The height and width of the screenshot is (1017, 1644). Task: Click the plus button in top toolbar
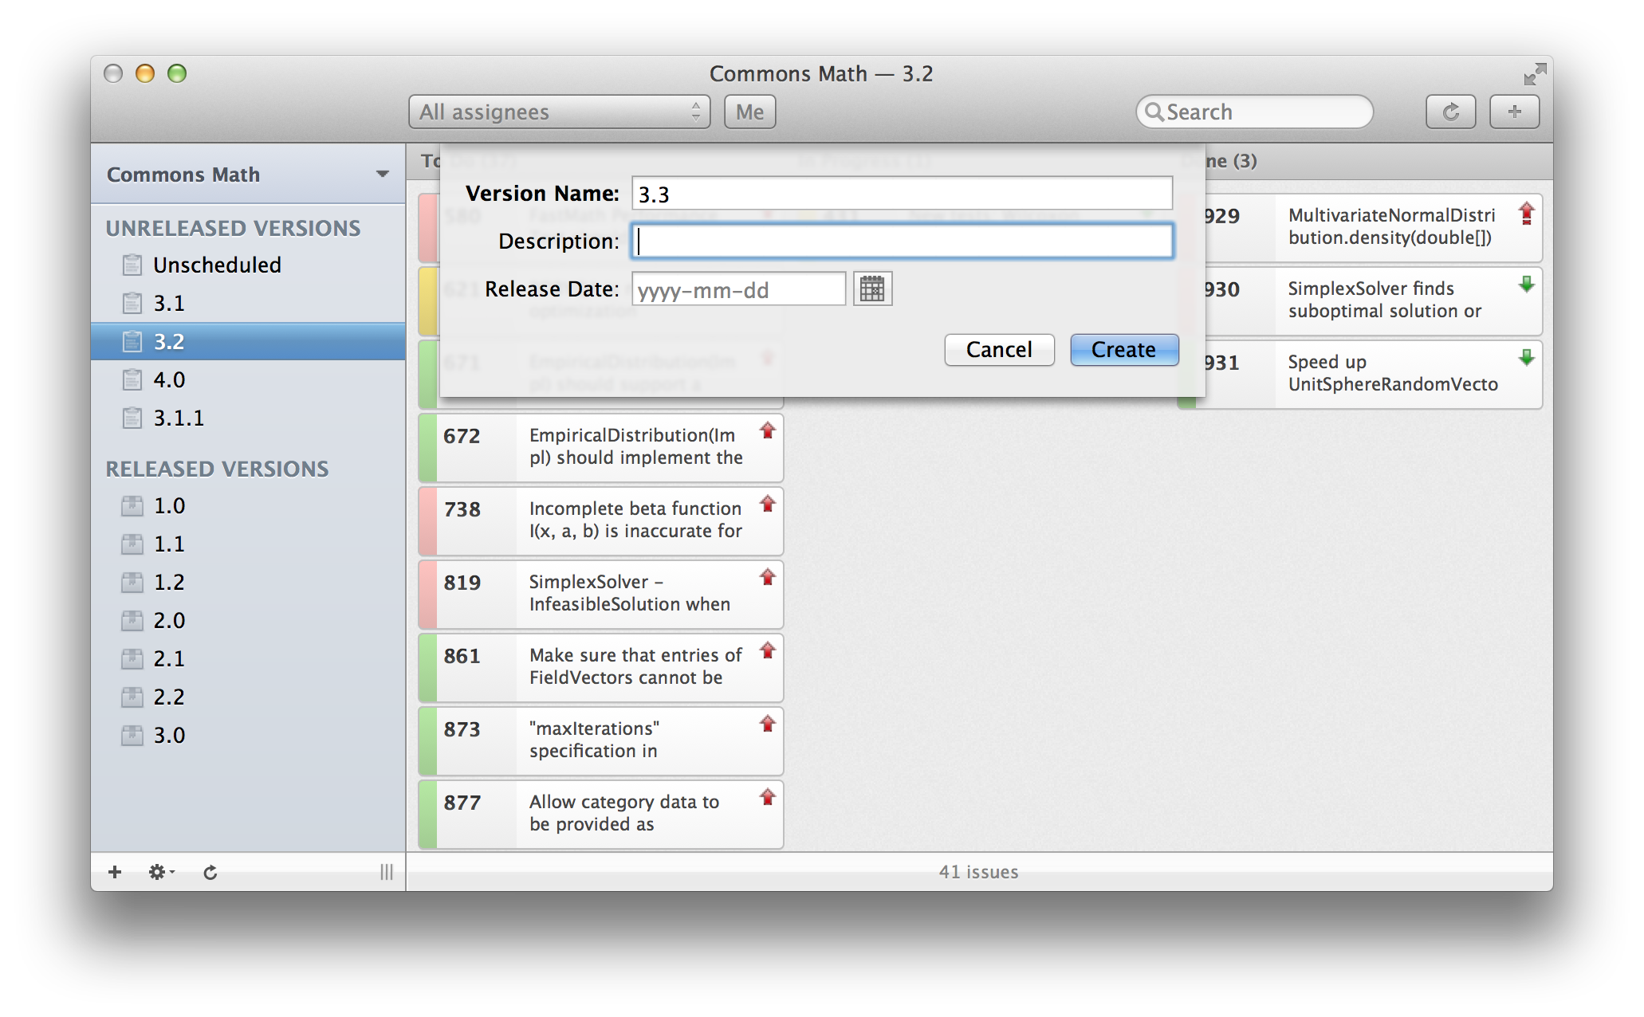click(1514, 112)
